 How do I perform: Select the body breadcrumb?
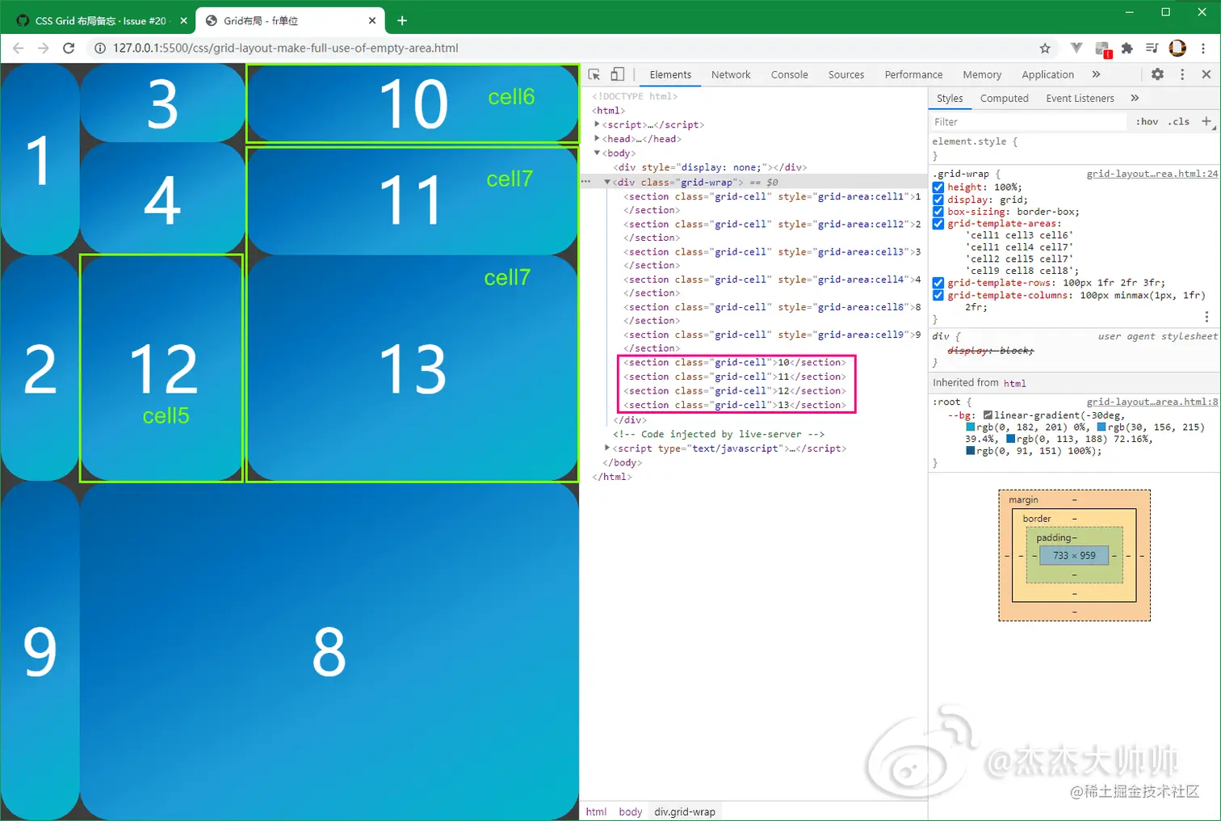tap(630, 811)
